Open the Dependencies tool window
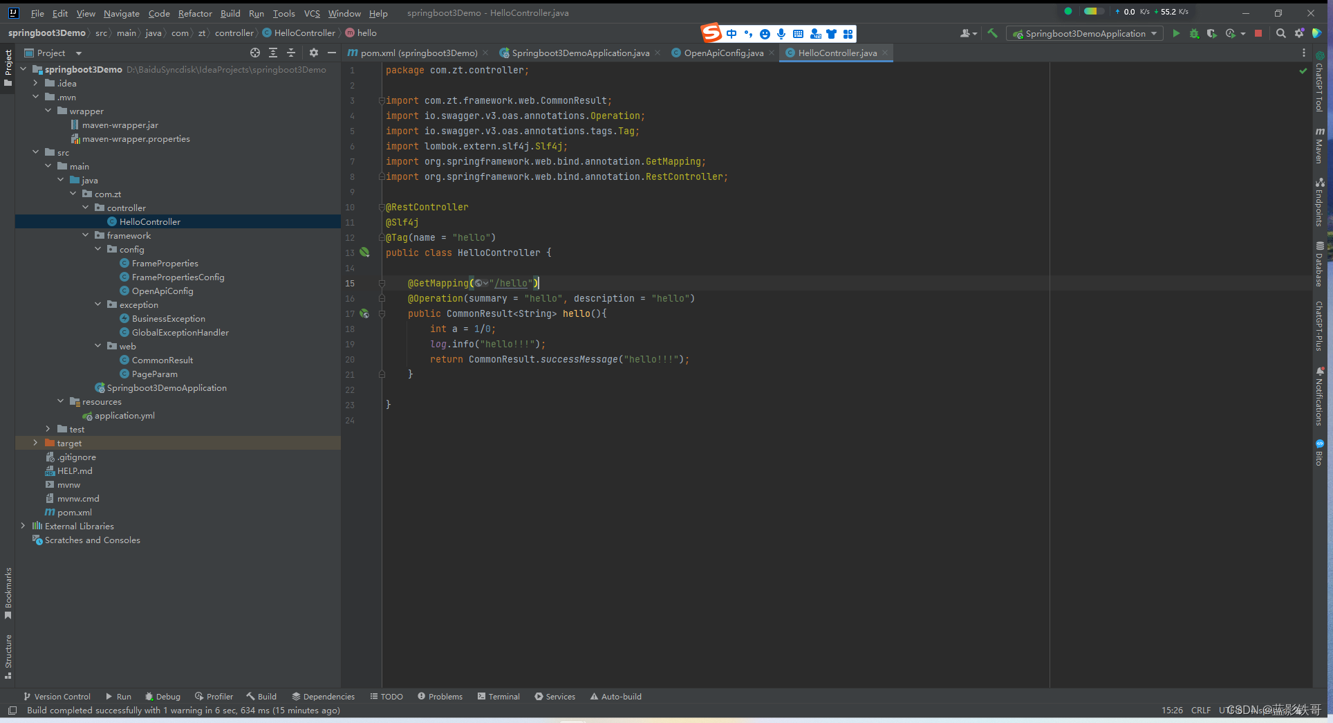1333x723 pixels. (x=323, y=697)
